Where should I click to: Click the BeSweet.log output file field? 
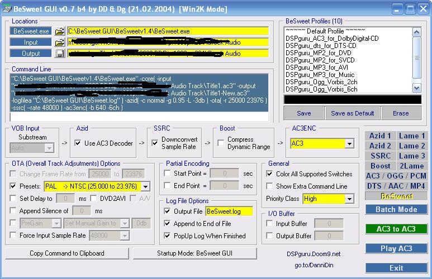tap(229, 211)
